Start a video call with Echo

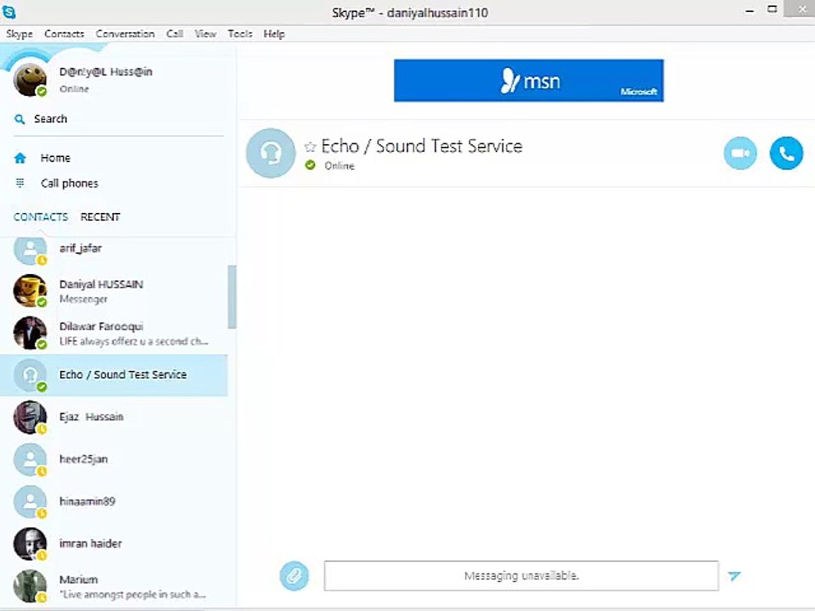click(x=740, y=154)
